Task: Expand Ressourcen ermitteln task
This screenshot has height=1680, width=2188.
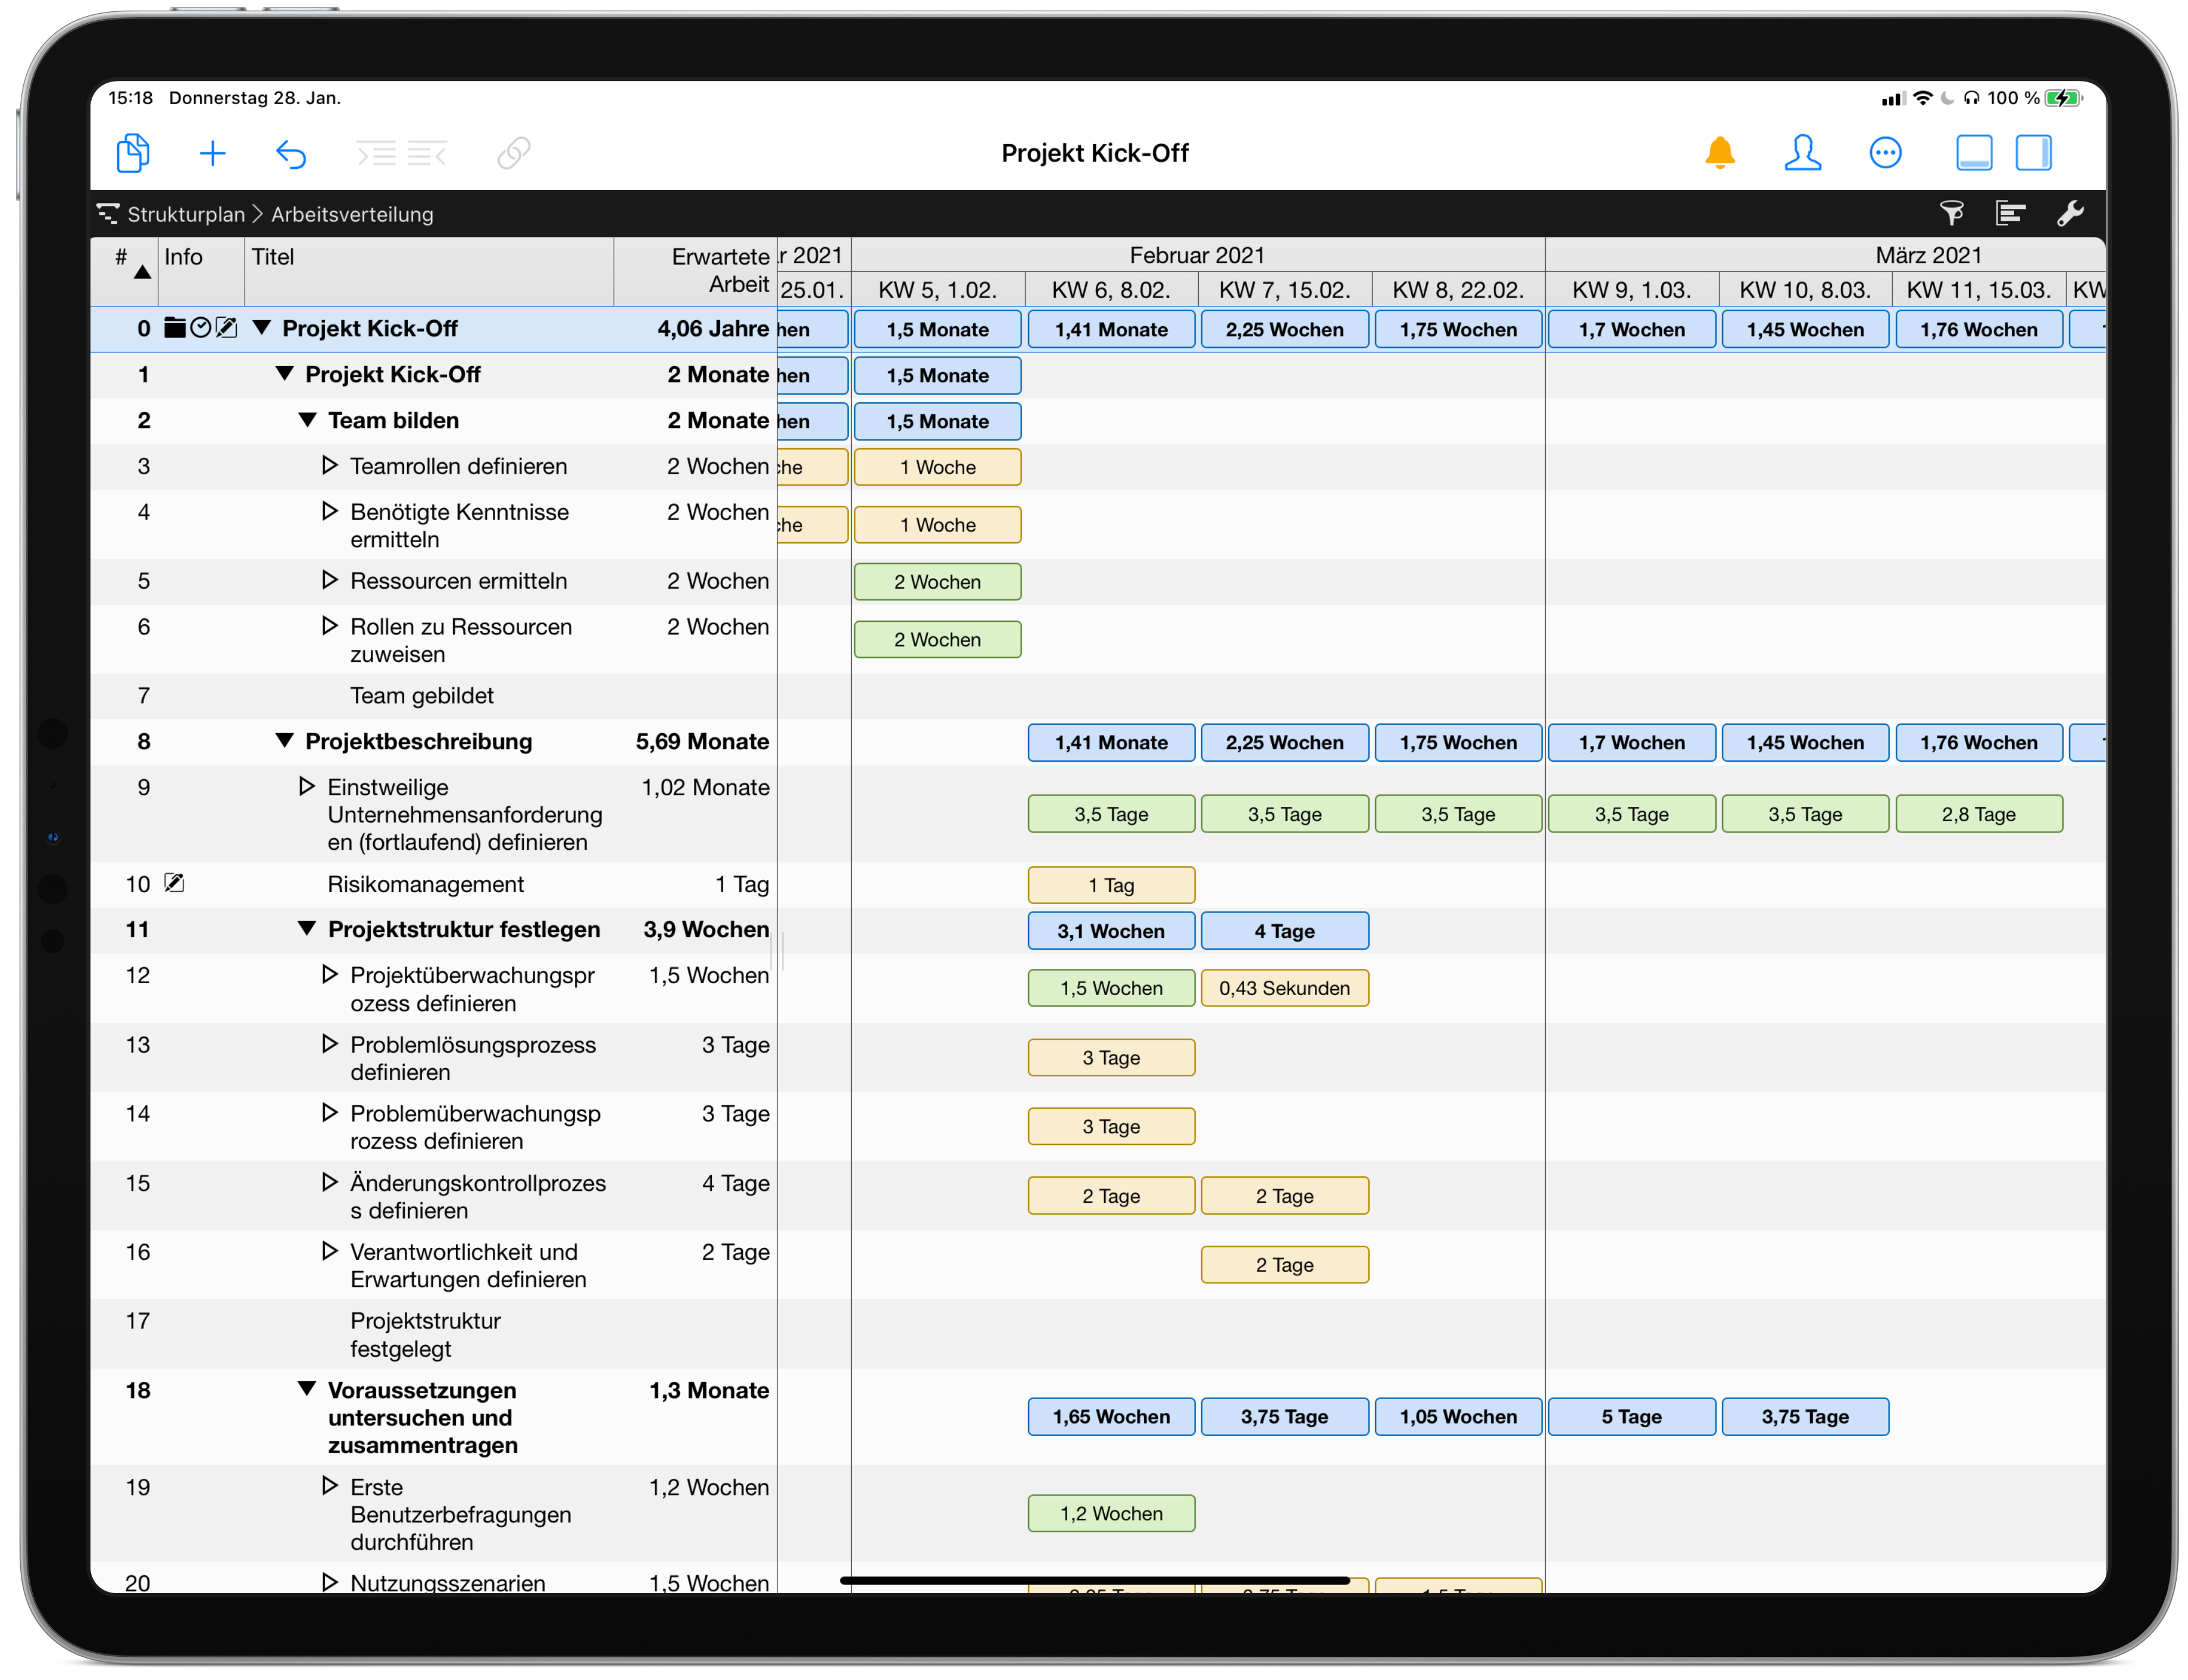Action: [330, 580]
